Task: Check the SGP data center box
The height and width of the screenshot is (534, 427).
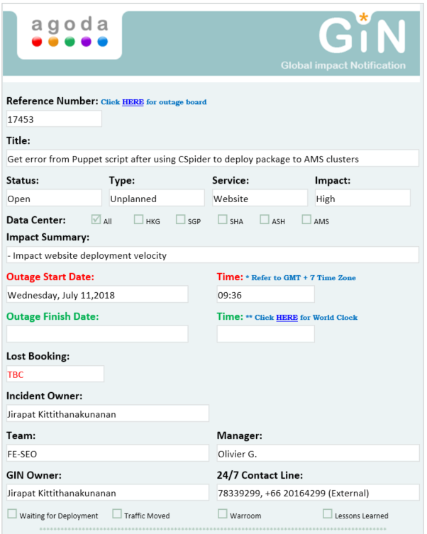Action: 180,219
